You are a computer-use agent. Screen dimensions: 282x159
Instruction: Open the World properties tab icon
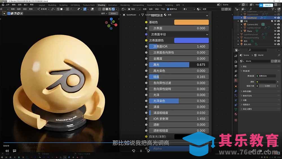point(236,80)
